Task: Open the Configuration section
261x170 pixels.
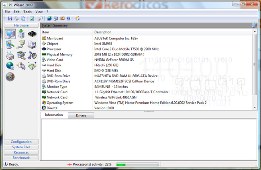Action: [x=21, y=141]
